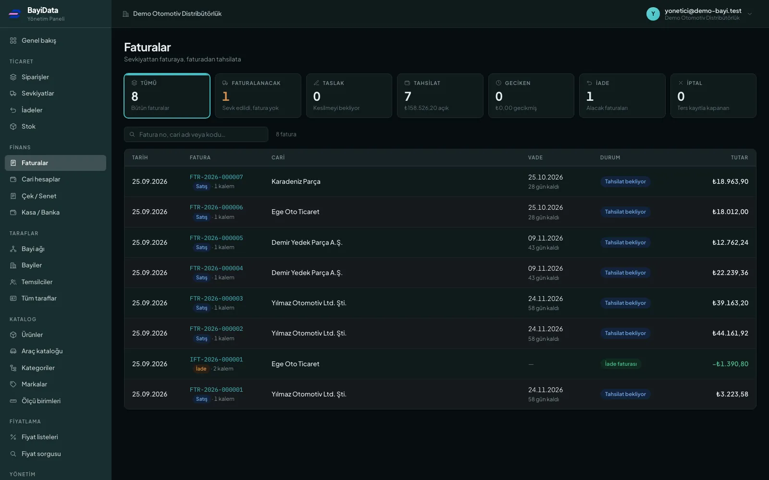769x480 pixels.
Task: Click the Stok box icon
Action: [13, 127]
